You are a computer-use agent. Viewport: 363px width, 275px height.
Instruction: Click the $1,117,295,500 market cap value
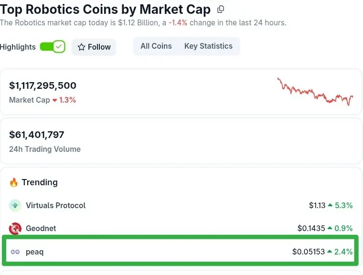43,85
